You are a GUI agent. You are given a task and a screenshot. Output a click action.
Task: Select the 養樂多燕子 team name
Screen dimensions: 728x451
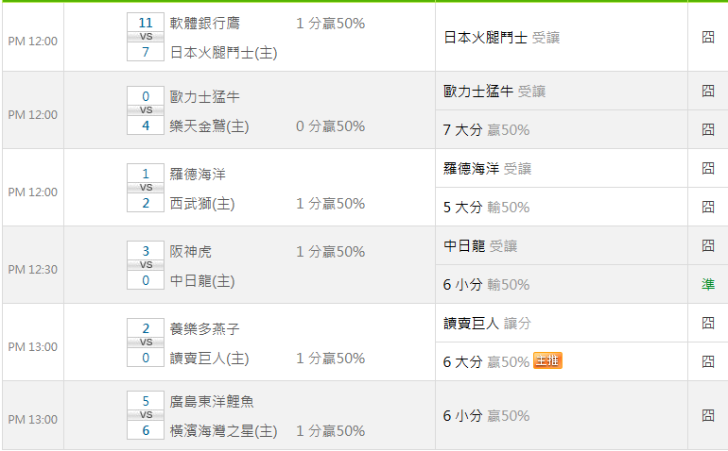pos(205,329)
